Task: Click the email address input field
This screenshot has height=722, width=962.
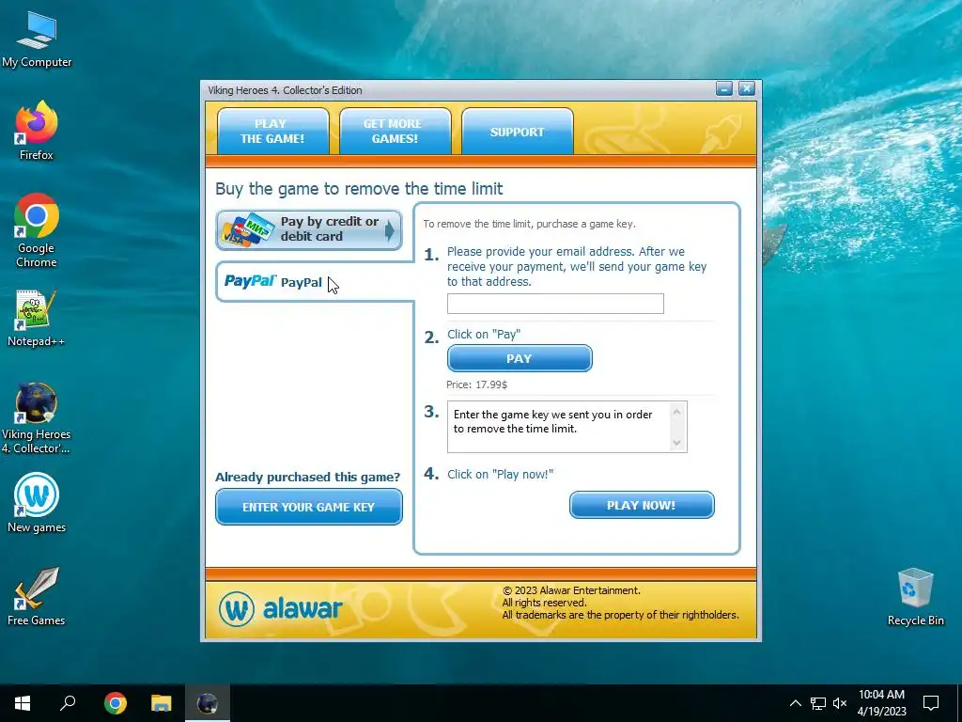Action: (555, 304)
